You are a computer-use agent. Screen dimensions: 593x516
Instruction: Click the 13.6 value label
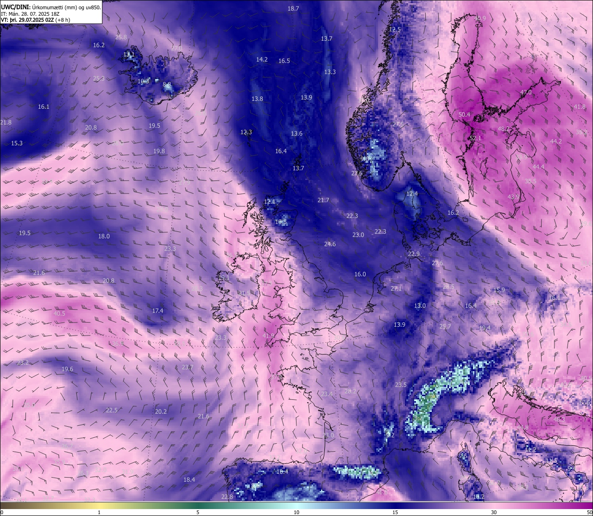(296, 133)
